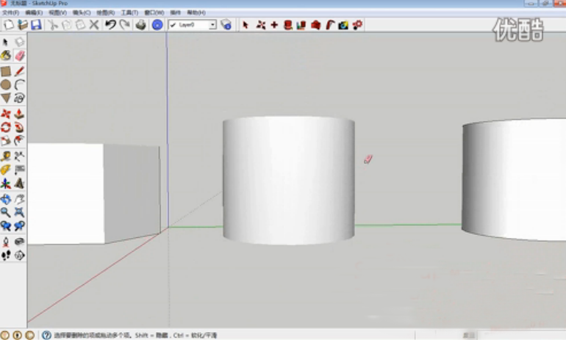This screenshot has width=566, height=340.
Task: Open the 帮助(H) Help menu
Action: pyautogui.click(x=196, y=12)
